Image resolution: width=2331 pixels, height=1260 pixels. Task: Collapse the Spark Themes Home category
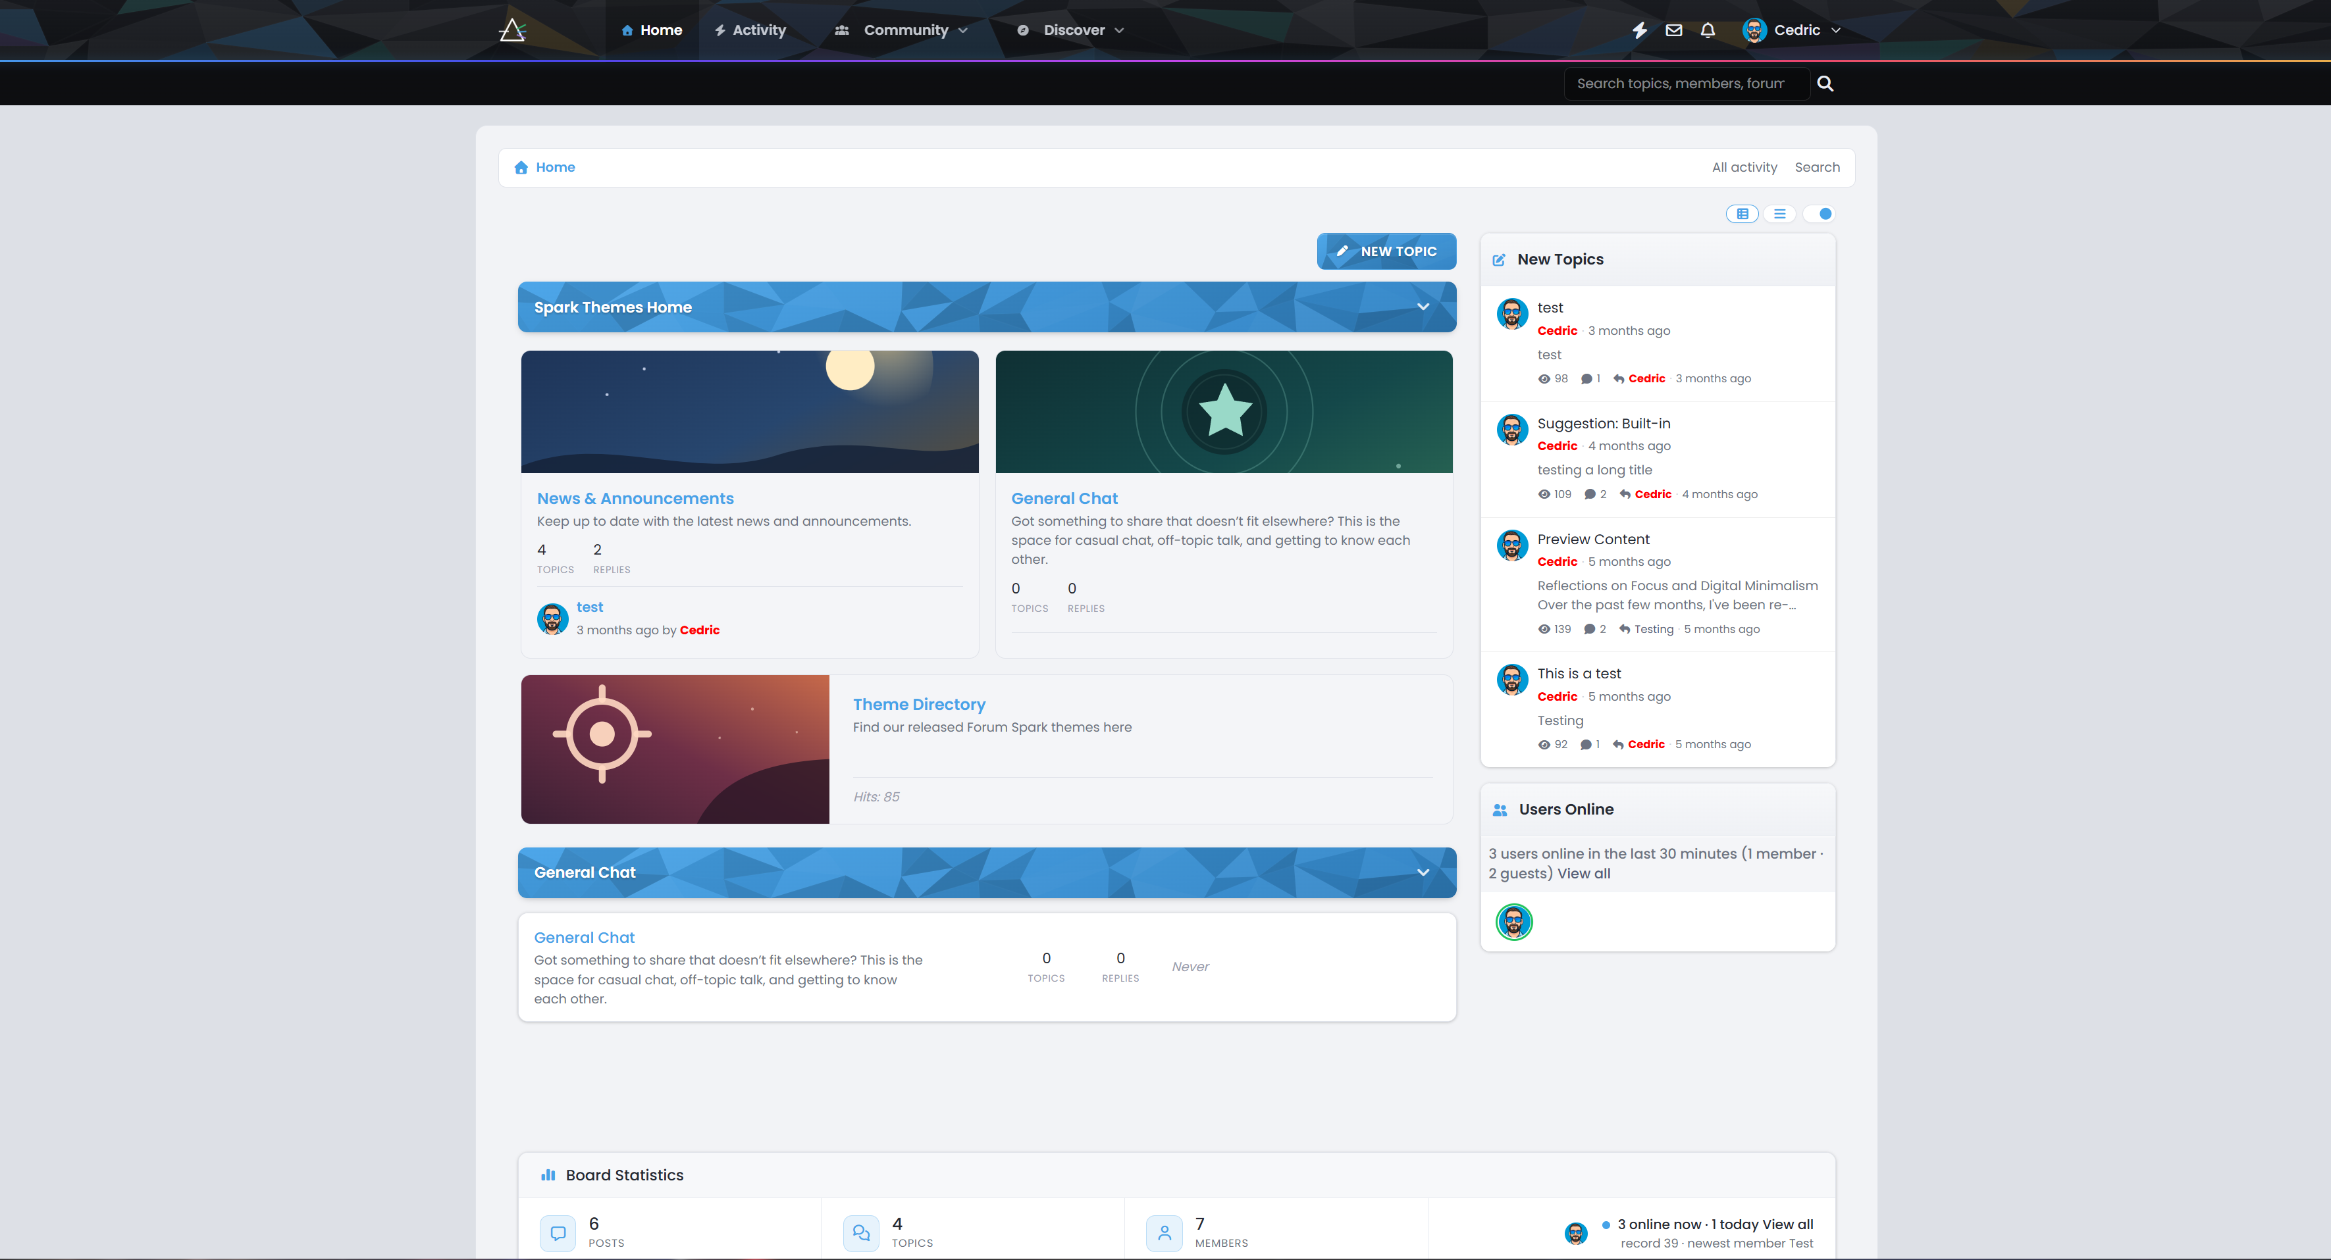tap(1423, 307)
